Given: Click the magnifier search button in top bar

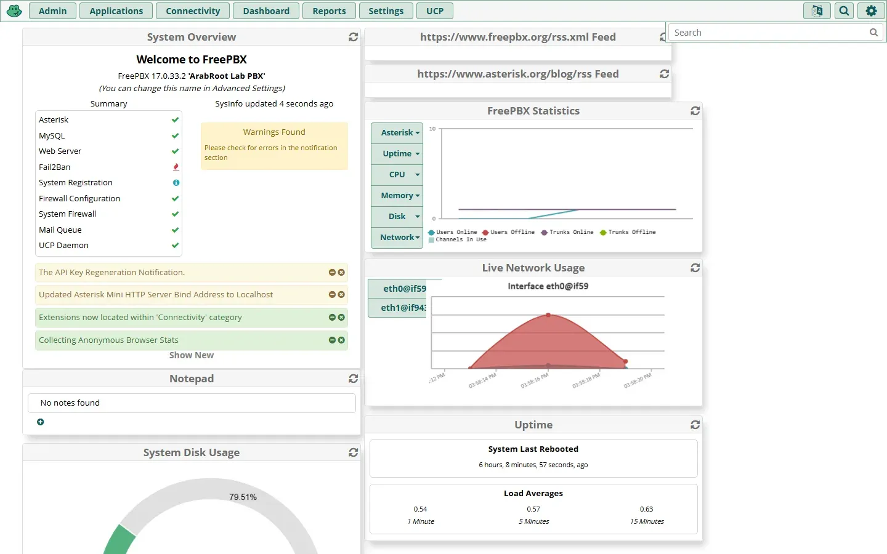Looking at the screenshot, I should click(x=844, y=11).
